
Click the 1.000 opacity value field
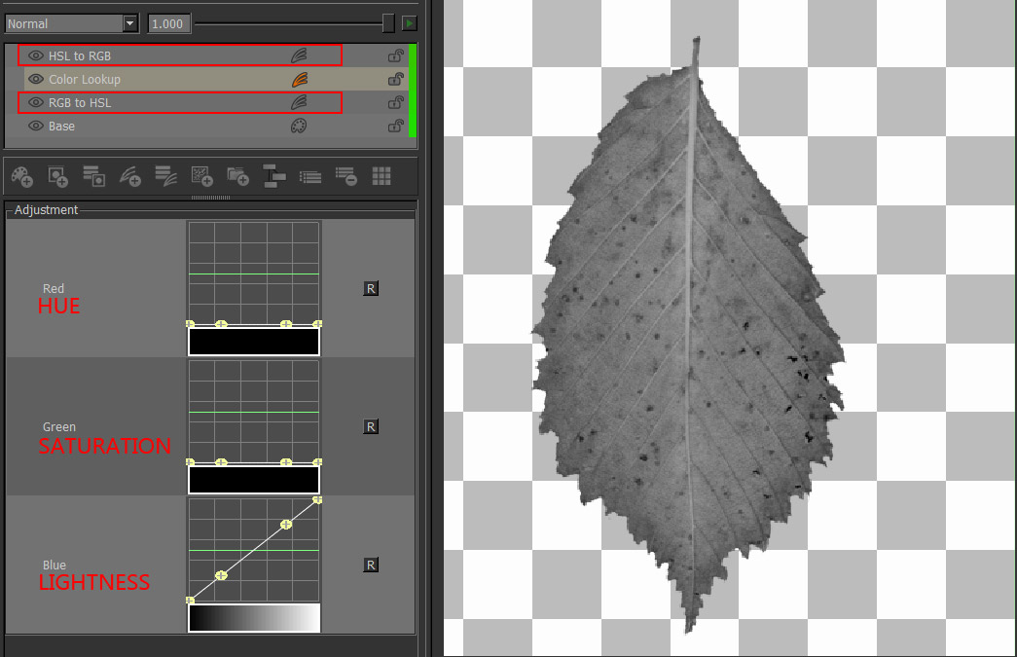168,23
